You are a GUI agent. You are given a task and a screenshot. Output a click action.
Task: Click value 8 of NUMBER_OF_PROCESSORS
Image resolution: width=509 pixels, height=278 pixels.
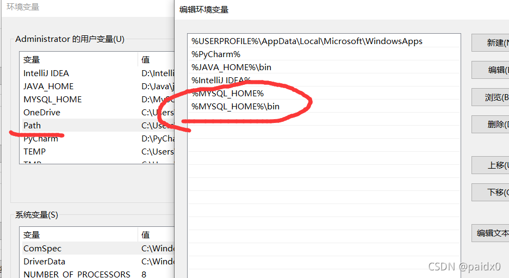coord(144,274)
